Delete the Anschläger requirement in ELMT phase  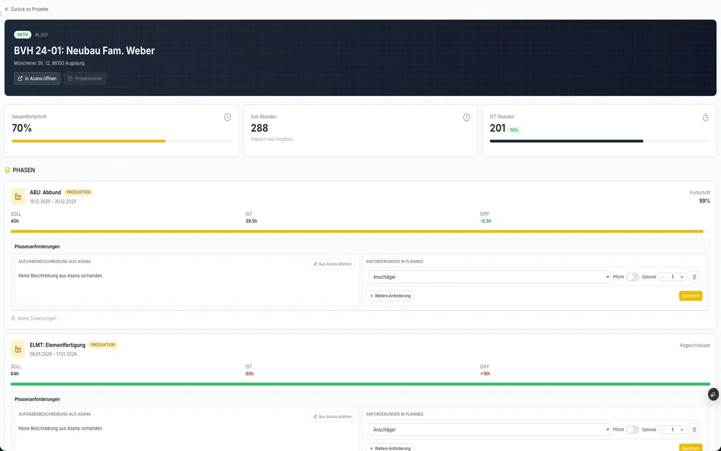click(694, 430)
